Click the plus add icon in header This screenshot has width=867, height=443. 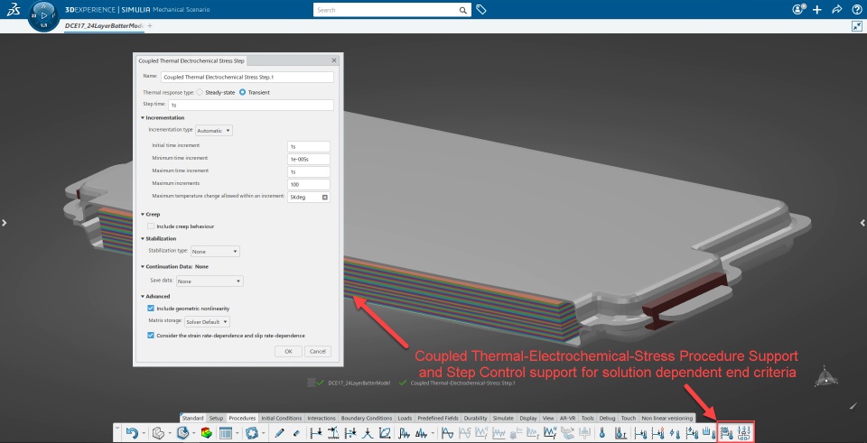tap(817, 9)
